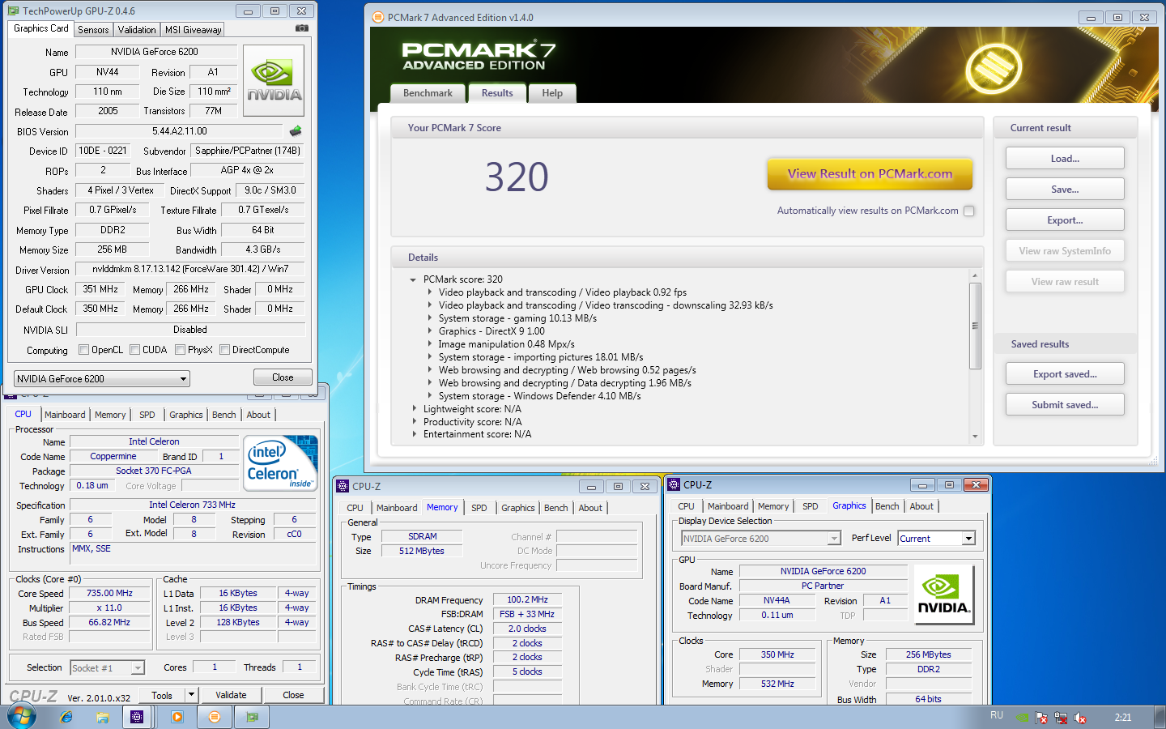Click Details scrollbar up arrow
1166x729 pixels.
tap(975, 276)
